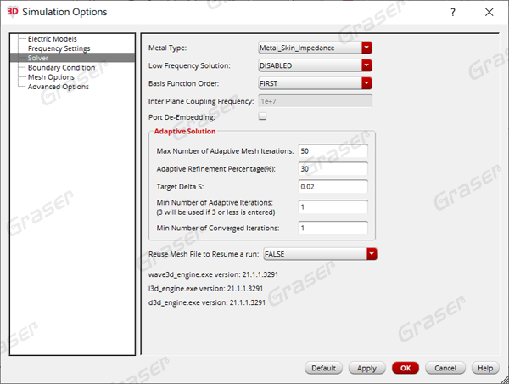
Task: Click the Default button
Action: pos(324,368)
